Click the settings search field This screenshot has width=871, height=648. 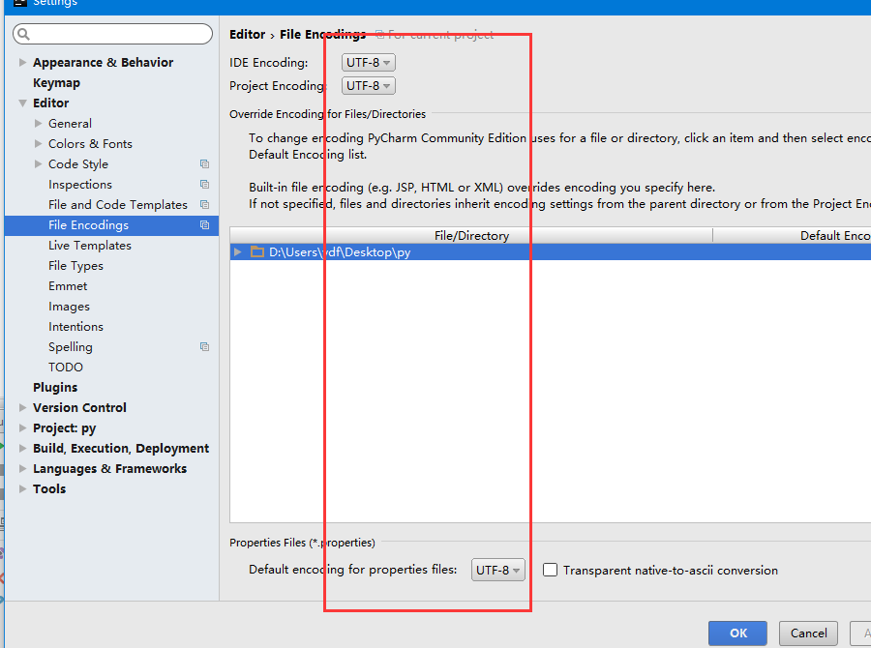point(113,34)
